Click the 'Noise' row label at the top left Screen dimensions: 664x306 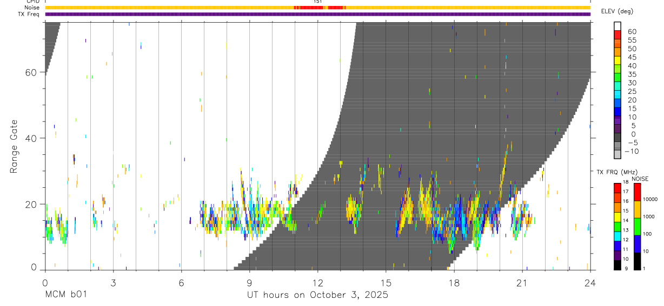tap(32, 8)
